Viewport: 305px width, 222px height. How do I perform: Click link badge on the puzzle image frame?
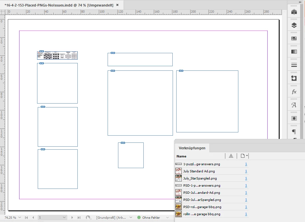click(42, 52)
